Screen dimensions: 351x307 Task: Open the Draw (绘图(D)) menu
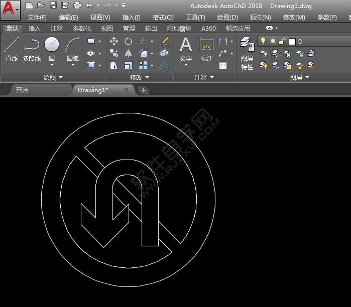(x=227, y=17)
